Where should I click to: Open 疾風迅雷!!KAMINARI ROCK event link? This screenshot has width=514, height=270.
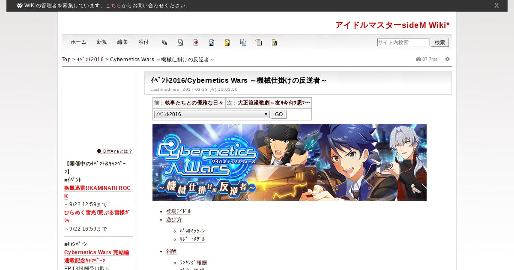click(97, 192)
